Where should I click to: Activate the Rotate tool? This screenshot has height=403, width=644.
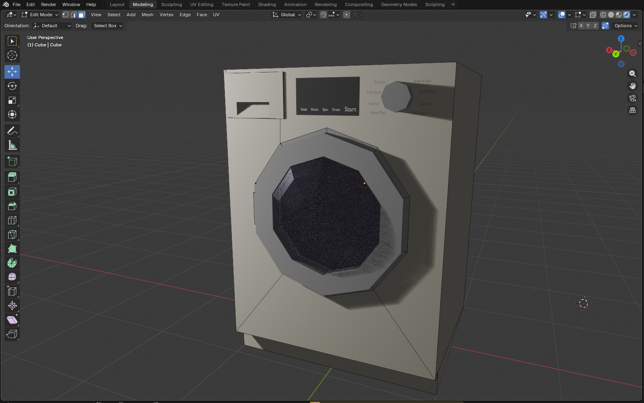point(12,86)
